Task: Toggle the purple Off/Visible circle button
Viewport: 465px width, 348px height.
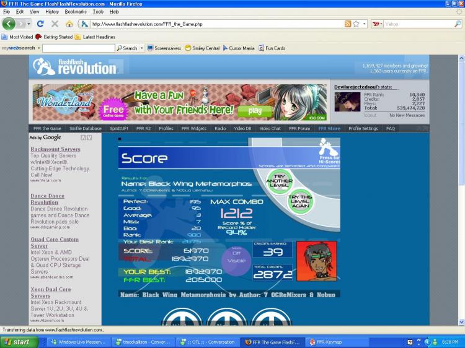Action: click(236, 261)
